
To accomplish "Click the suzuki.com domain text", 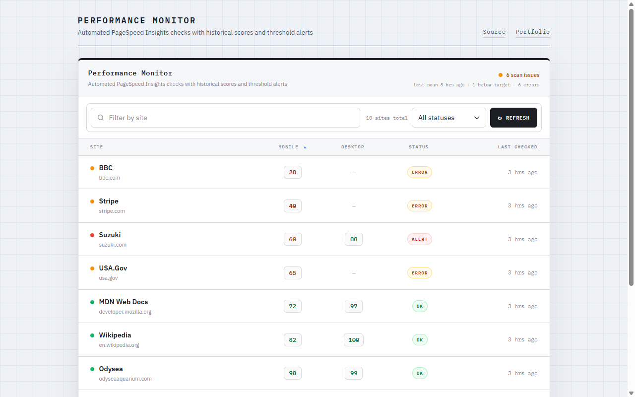I will pyautogui.click(x=113, y=245).
